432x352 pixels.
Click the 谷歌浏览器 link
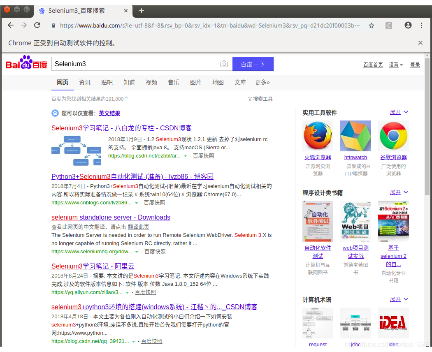393,157
